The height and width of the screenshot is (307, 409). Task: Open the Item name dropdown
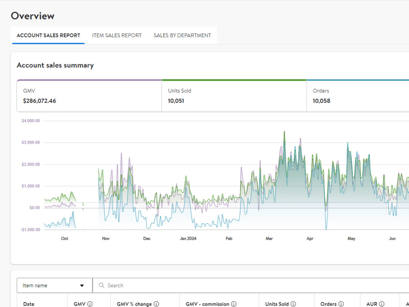click(x=54, y=285)
